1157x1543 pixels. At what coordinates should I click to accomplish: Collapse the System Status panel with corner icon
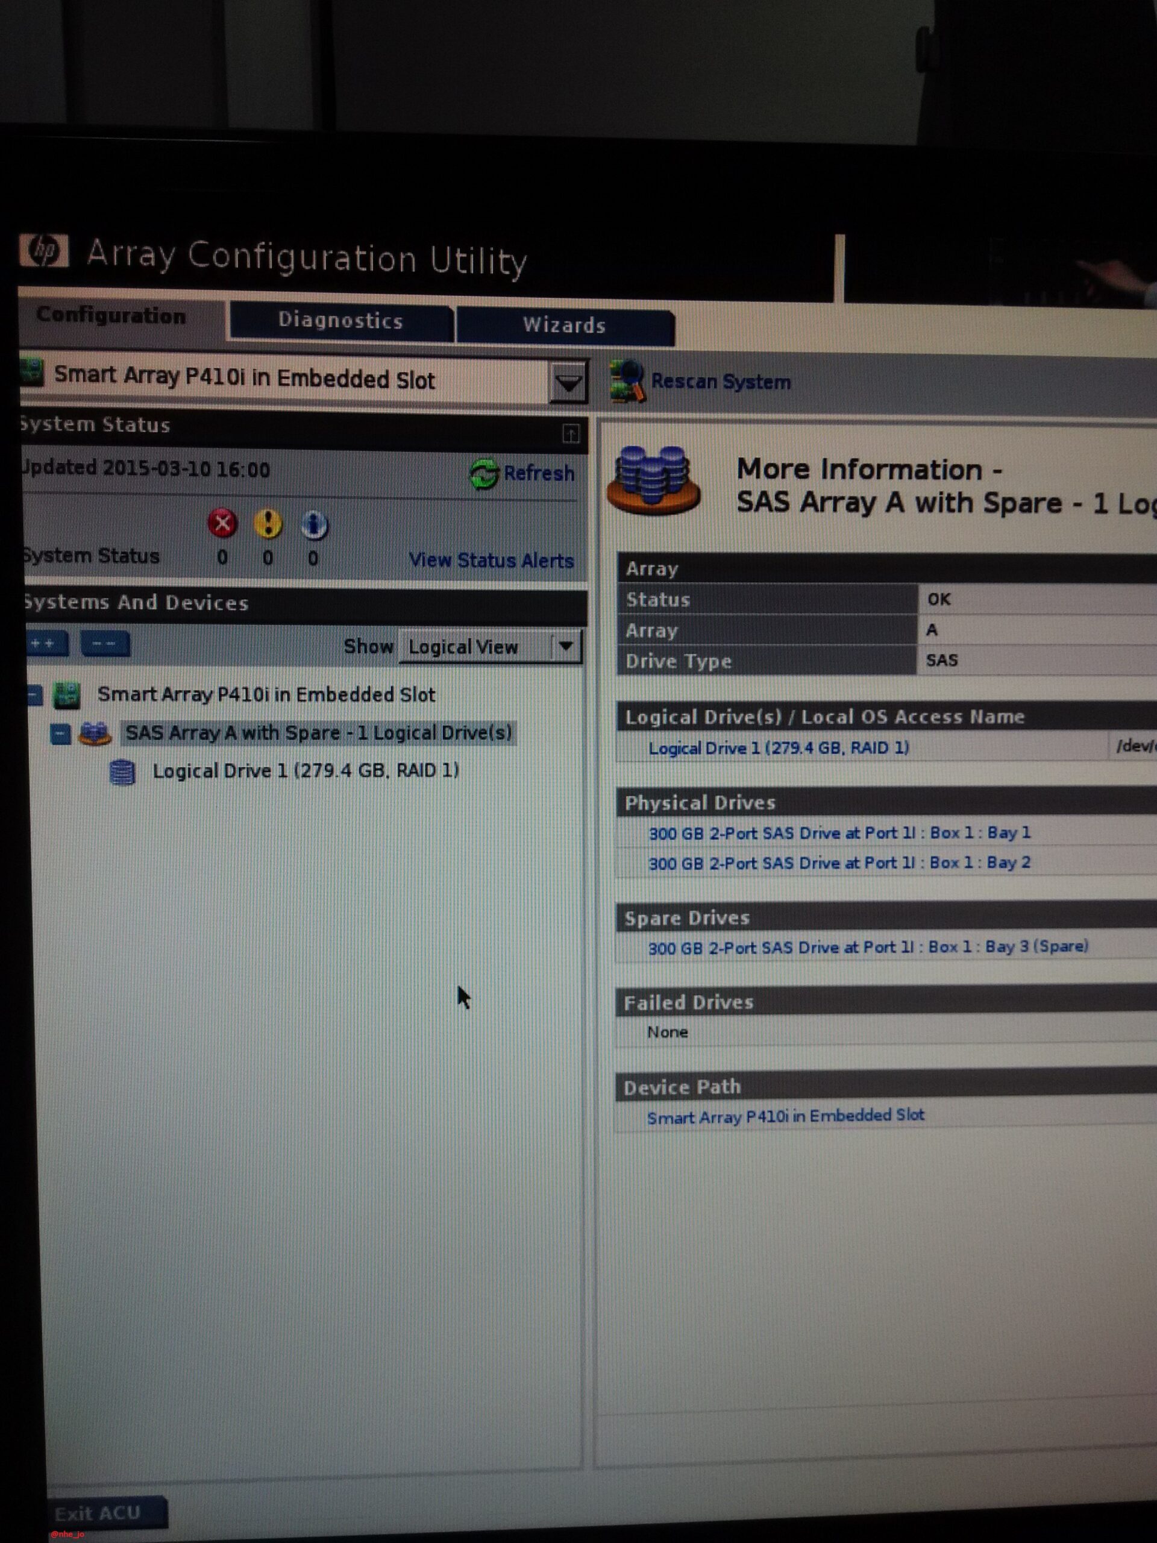(571, 434)
